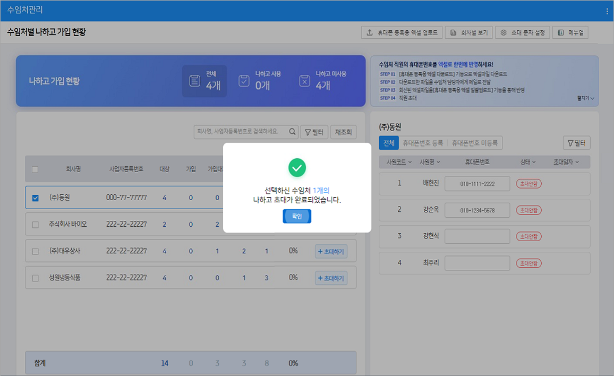The width and height of the screenshot is (614, 376).
Task: Switch to the 휴대폰번호 등록 tab
Action: (x=422, y=143)
